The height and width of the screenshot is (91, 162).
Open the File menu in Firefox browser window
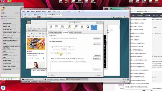[x=28, y=28]
